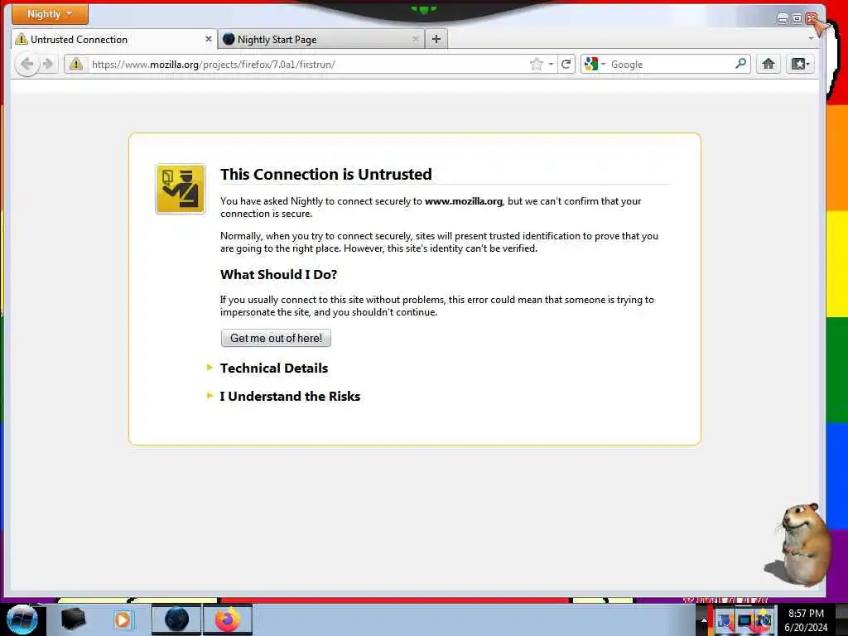Maximize the Nightly window
Image resolution: width=848 pixels, height=636 pixels.
pyautogui.click(x=797, y=19)
